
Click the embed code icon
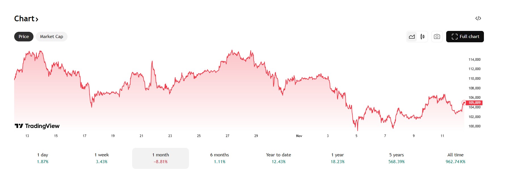(478, 18)
